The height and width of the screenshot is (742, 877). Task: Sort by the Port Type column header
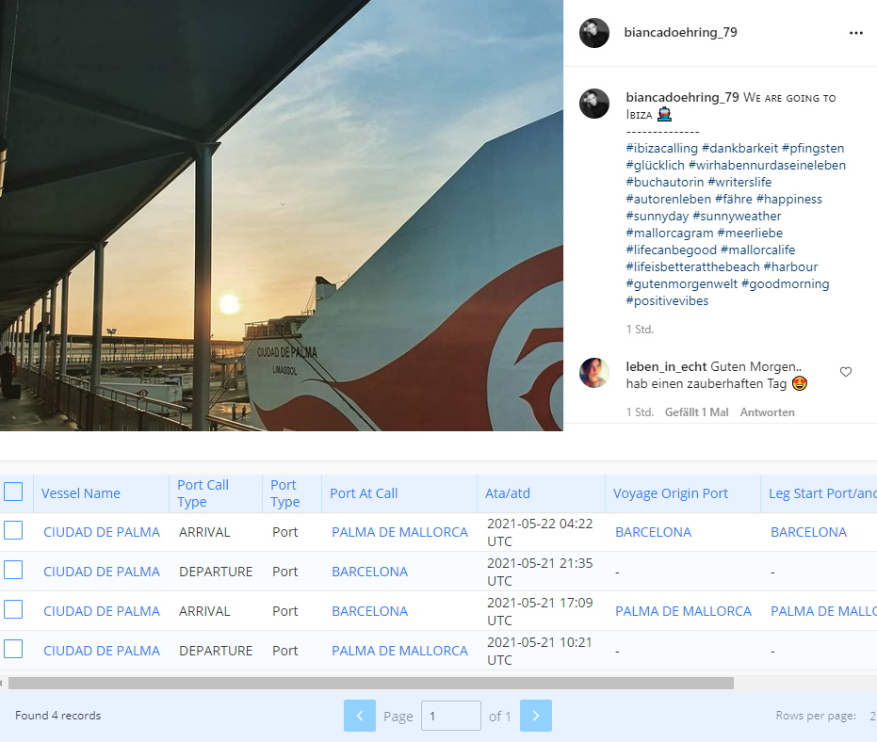pos(285,493)
